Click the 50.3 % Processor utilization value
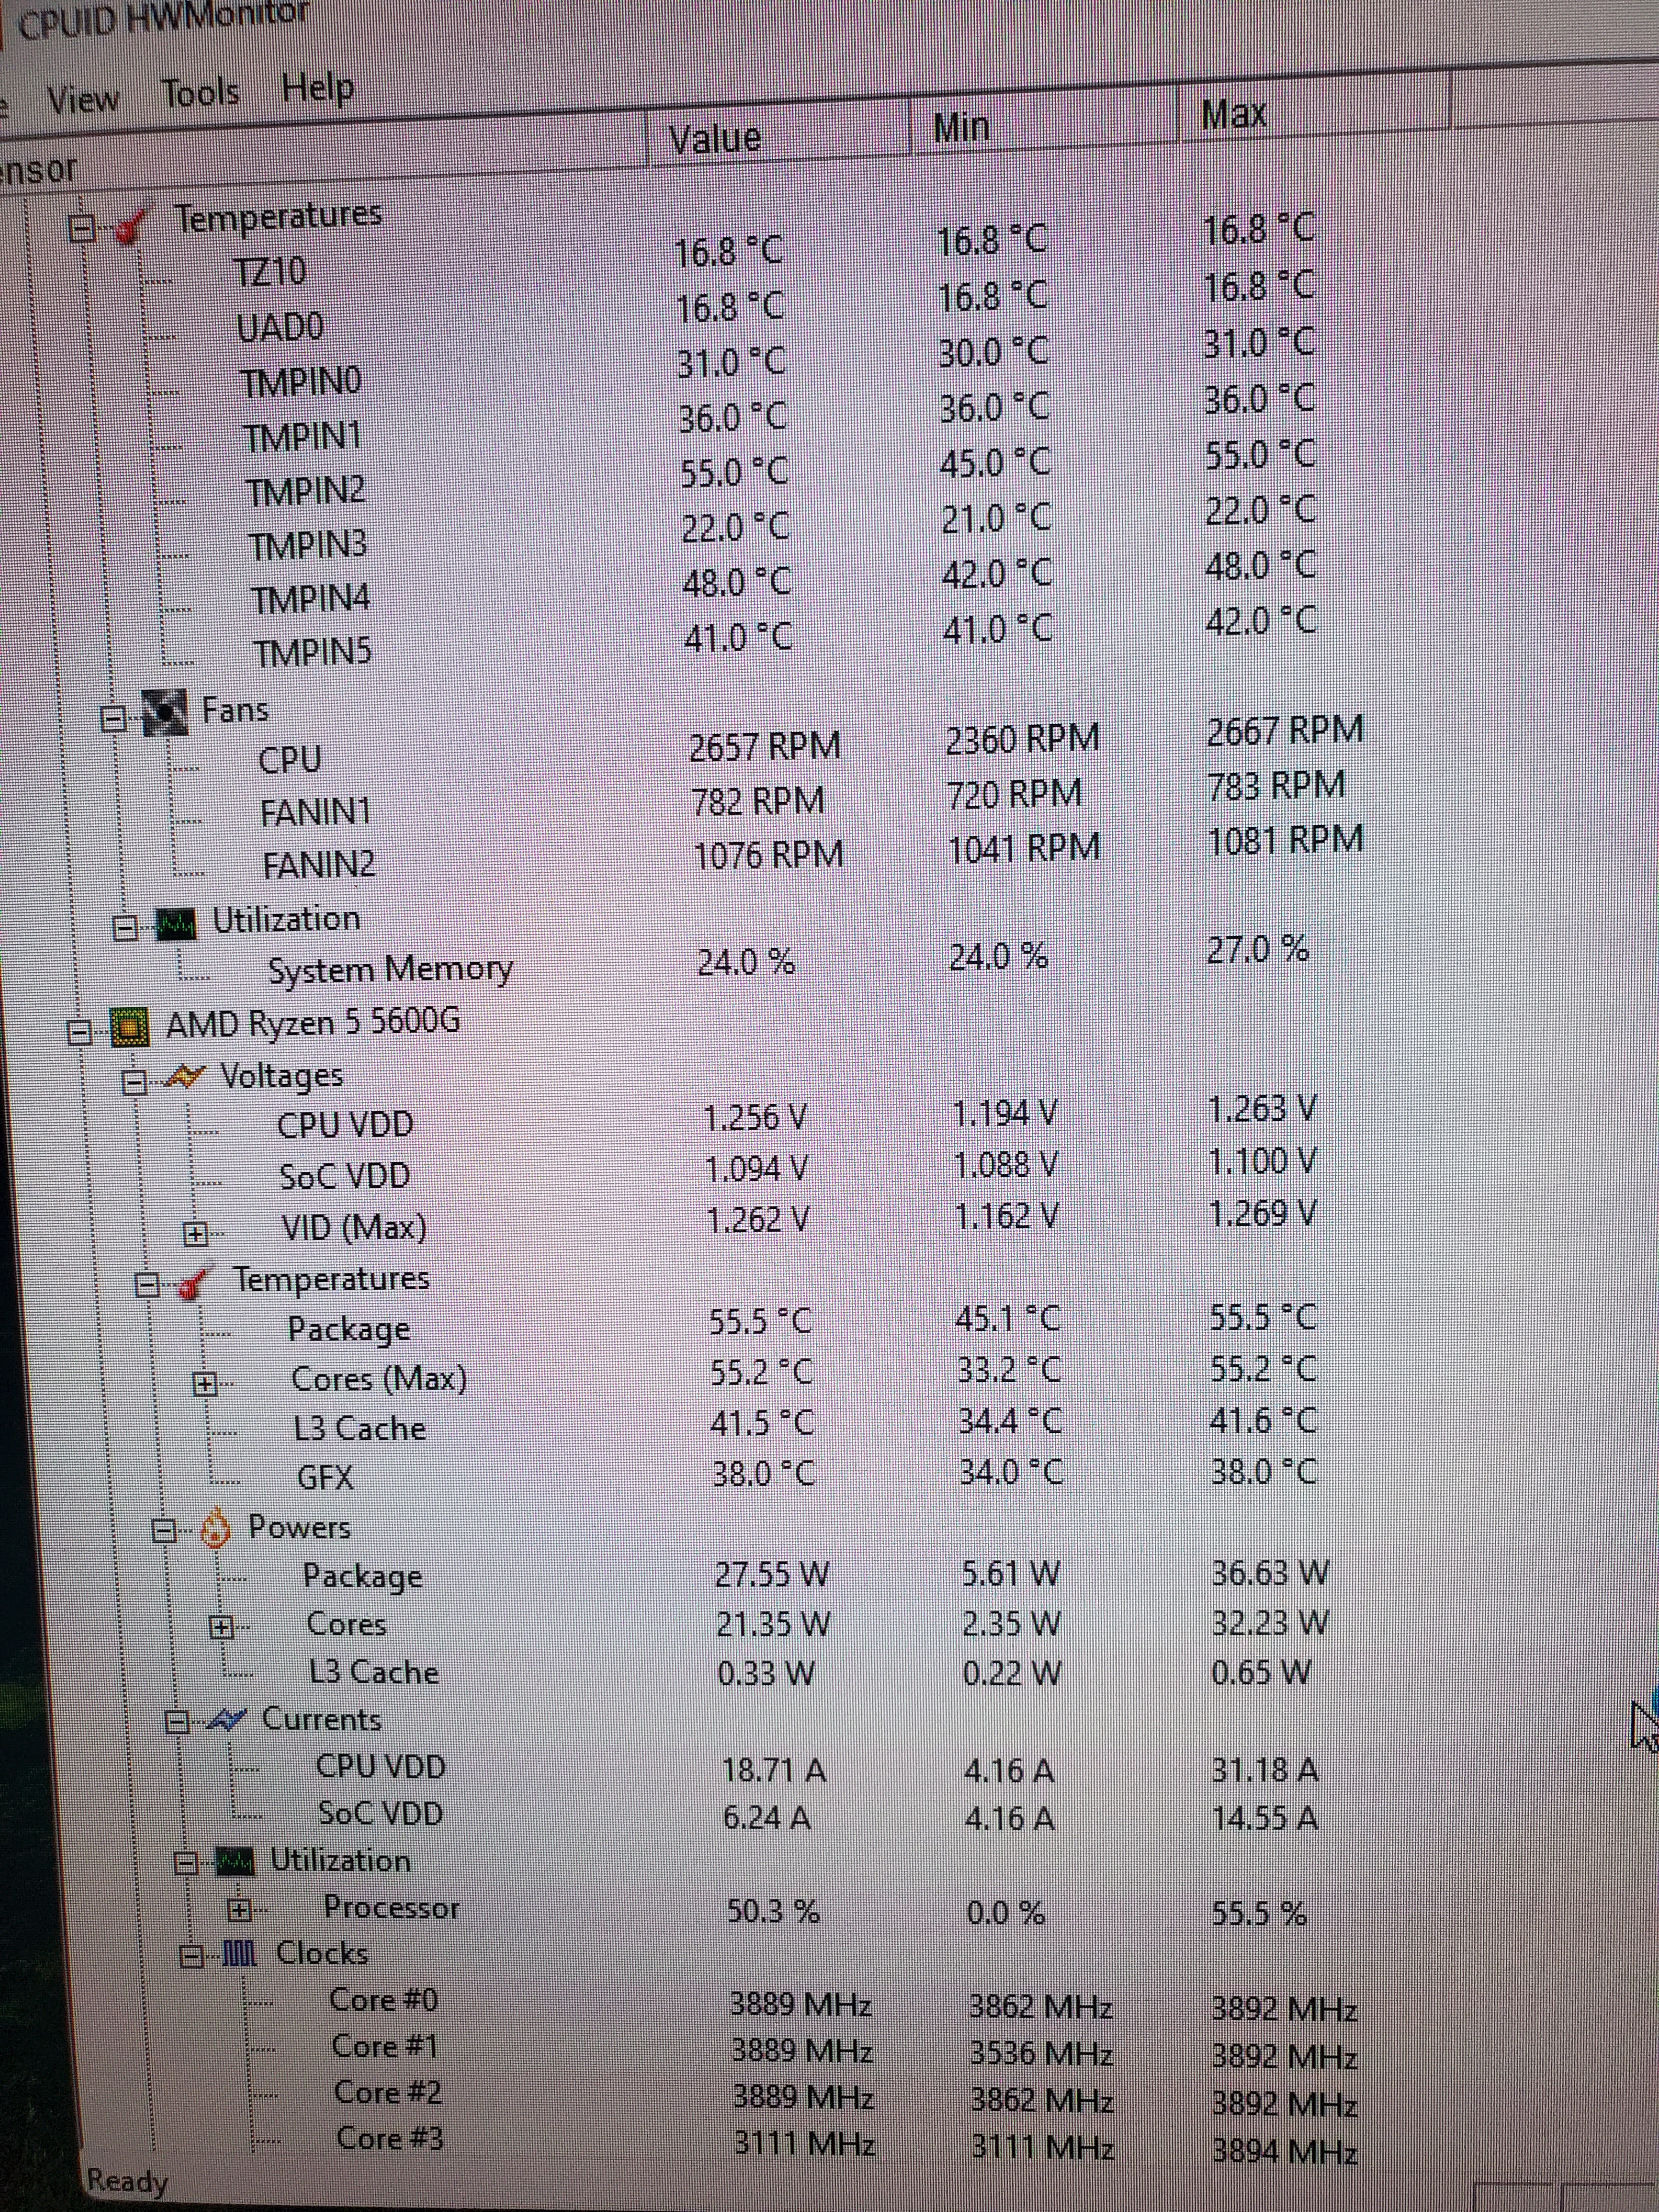The width and height of the screenshot is (1659, 2212). 773,1911
